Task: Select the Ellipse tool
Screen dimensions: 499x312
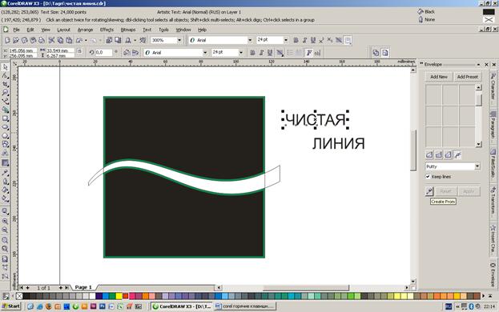Action: click(5, 126)
